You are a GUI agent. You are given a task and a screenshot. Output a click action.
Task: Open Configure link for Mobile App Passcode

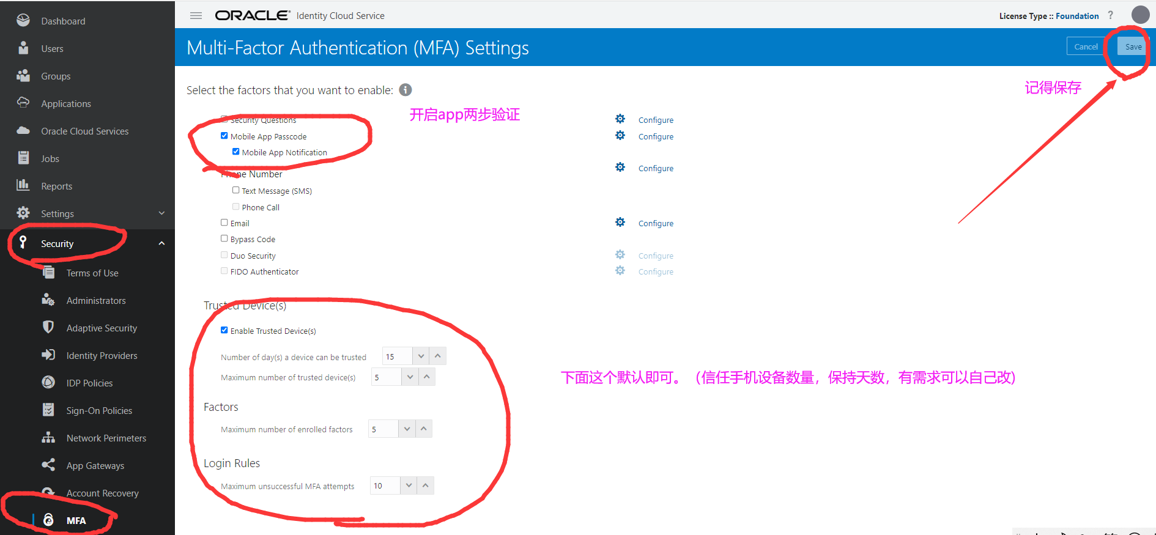point(656,136)
